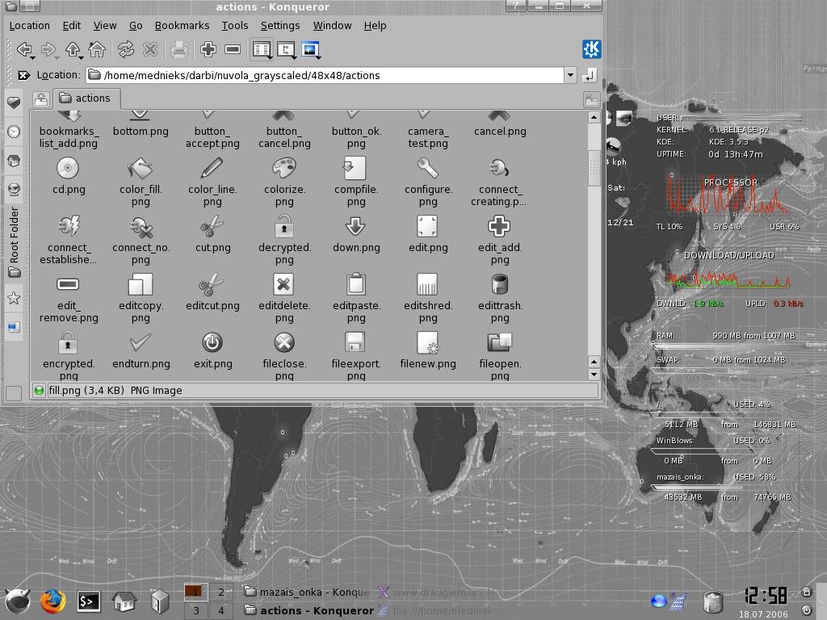Expand the Location history dropdown
Screen dimensions: 827x620
[570, 75]
